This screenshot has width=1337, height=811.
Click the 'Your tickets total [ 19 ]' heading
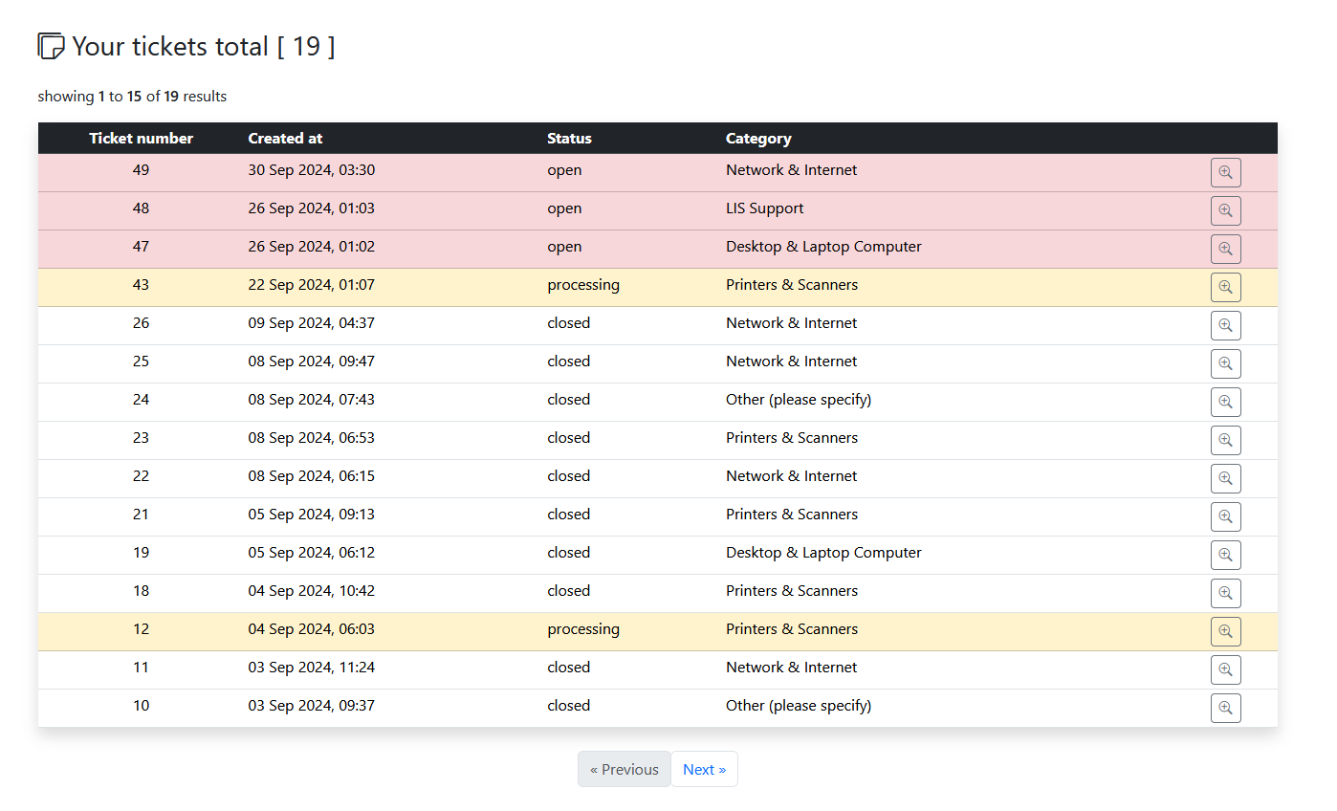[204, 46]
